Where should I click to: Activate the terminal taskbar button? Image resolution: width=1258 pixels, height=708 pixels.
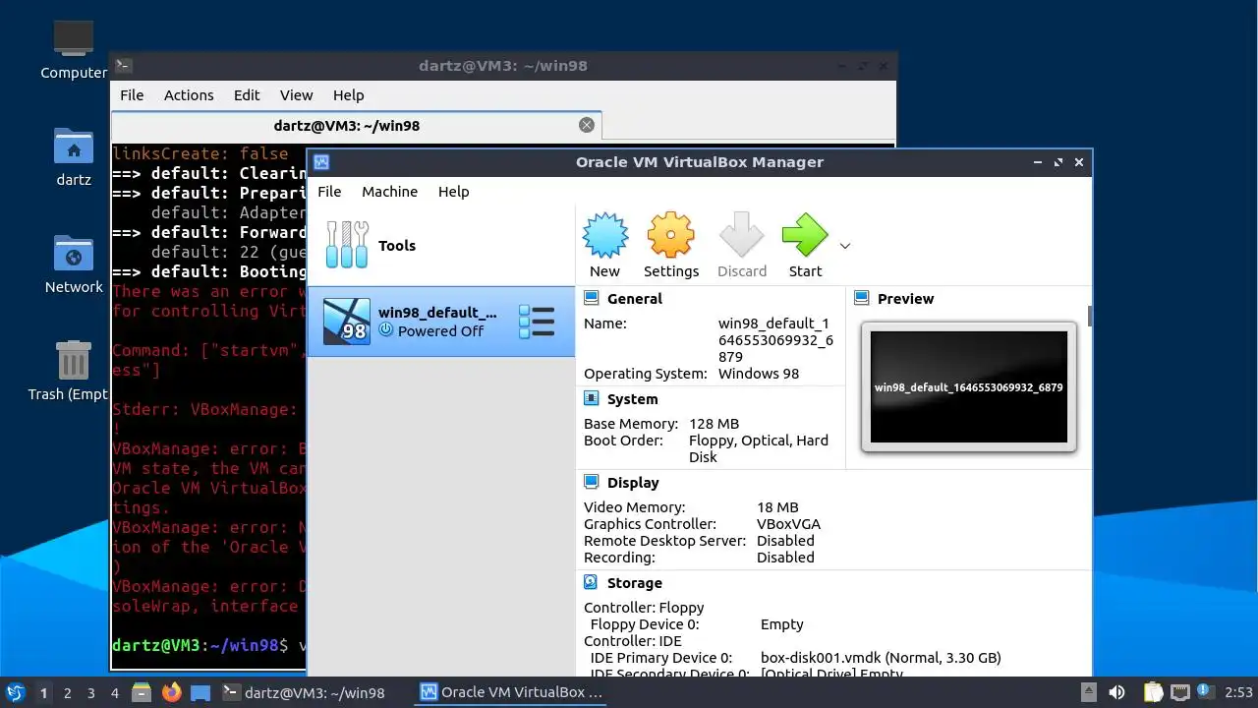(x=304, y=692)
